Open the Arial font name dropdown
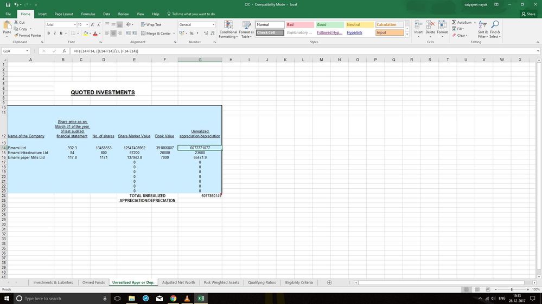This screenshot has width=542, height=304. [x=75, y=25]
